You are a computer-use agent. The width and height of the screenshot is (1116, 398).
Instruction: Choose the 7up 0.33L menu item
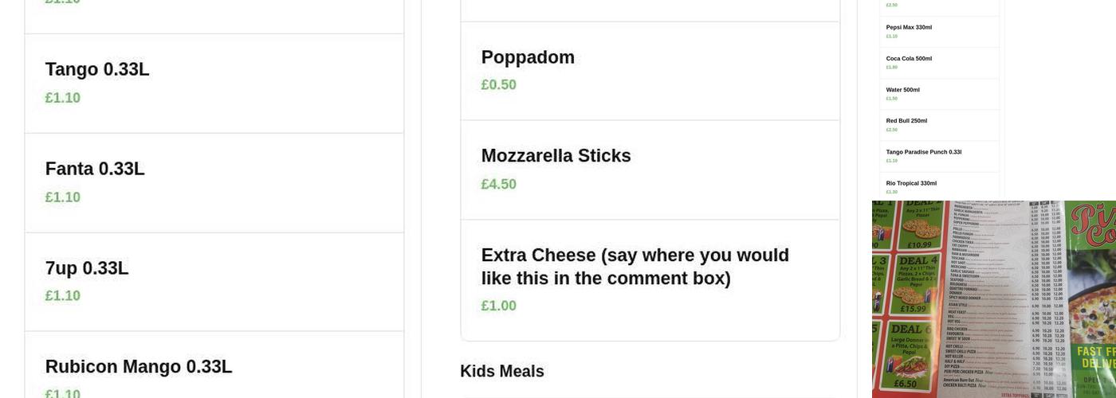(214, 281)
